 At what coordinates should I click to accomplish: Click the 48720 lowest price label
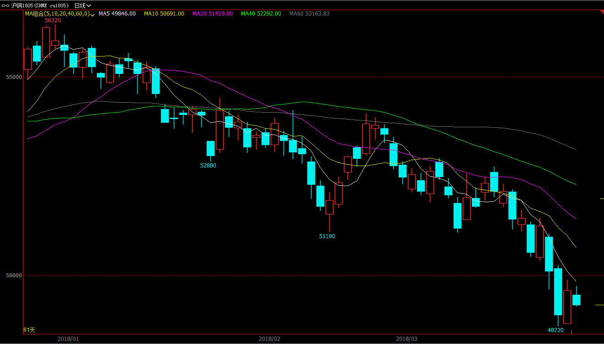[x=556, y=330]
